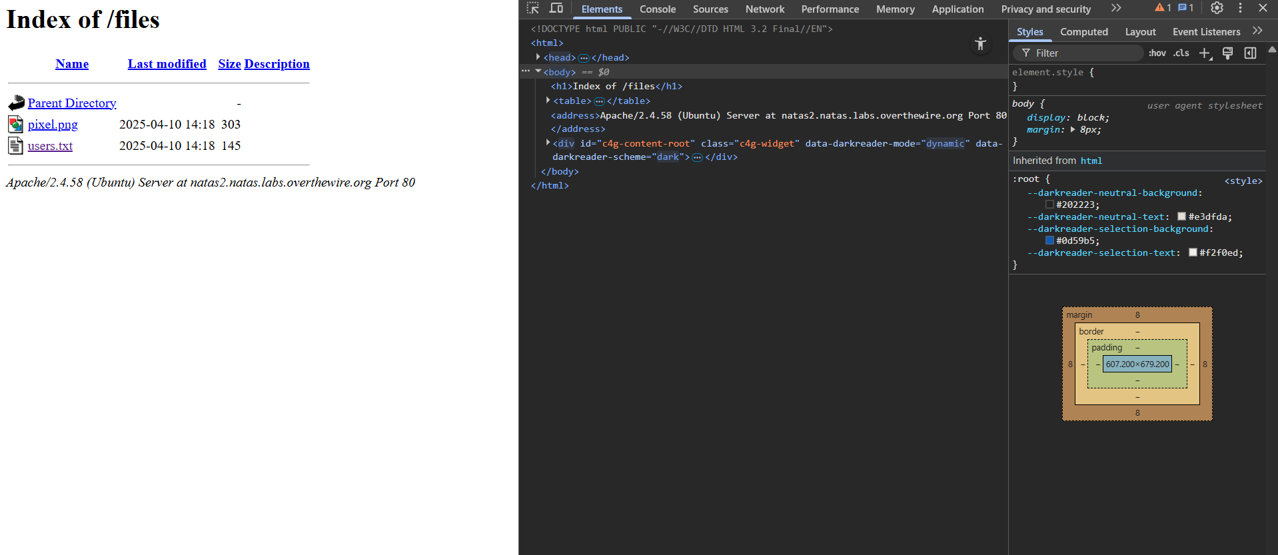
Task: Expand the c4g-content-root div node
Action: pos(548,143)
